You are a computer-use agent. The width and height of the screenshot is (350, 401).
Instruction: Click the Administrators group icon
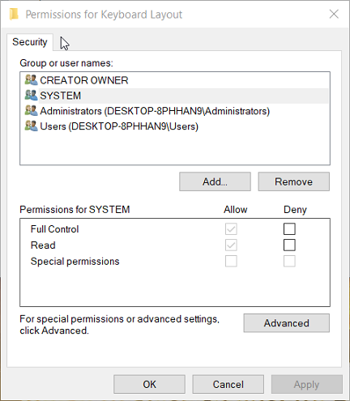(x=31, y=111)
